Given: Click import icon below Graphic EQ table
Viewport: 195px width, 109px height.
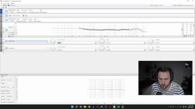Looking at the screenshot, I should pos(184,36).
